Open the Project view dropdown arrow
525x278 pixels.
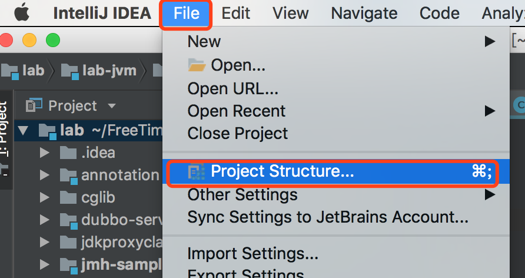pyautogui.click(x=111, y=106)
